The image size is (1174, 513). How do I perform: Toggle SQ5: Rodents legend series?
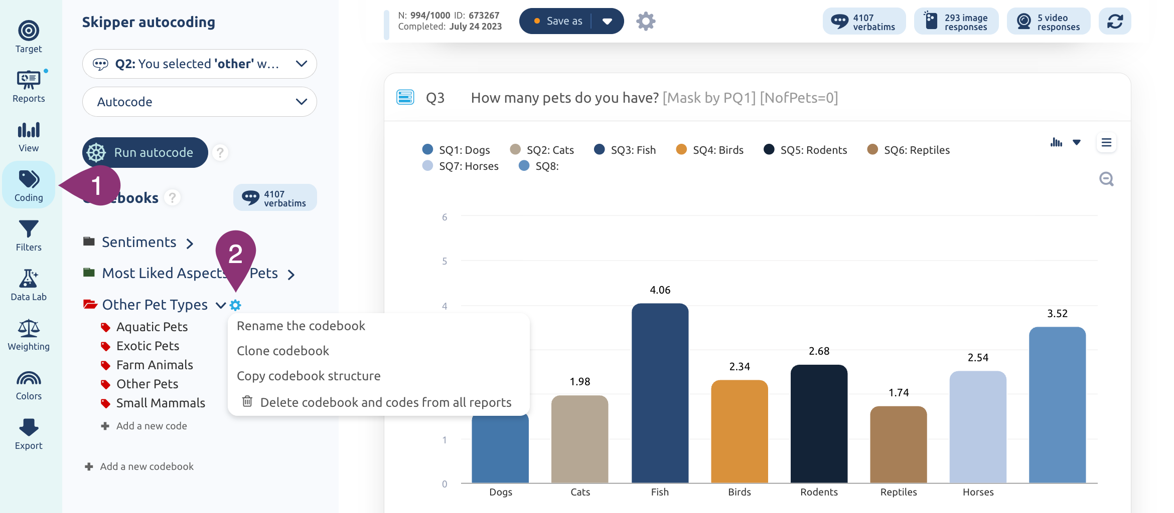pos(805,150)
